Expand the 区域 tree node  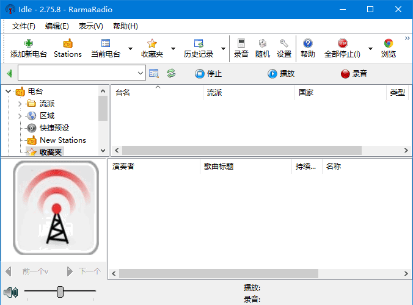point(20,116)
